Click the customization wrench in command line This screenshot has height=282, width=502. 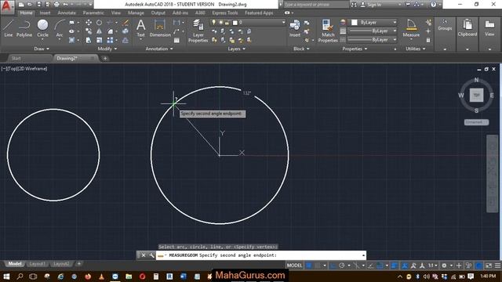pos(151,255)
